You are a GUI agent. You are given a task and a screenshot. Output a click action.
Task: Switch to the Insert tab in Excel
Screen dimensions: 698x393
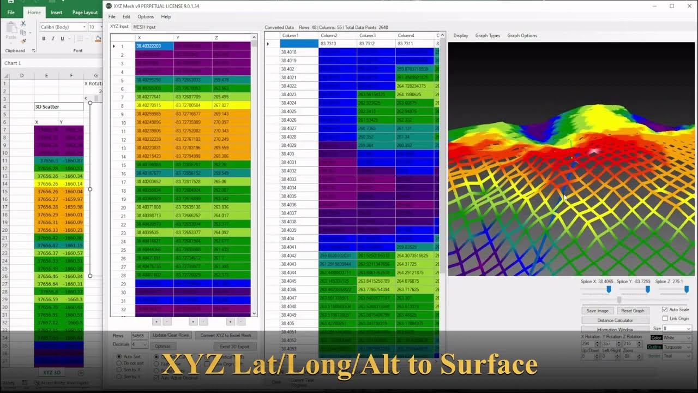click(x=57, y=12)
